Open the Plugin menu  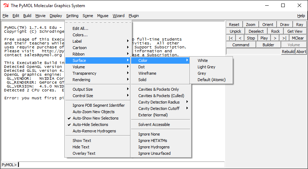[x=134, y=16]
